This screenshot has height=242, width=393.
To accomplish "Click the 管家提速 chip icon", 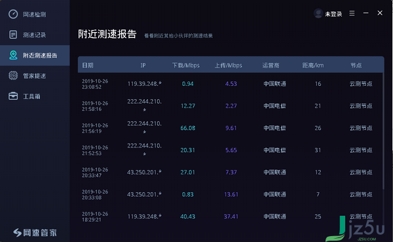I will [13, 75].
